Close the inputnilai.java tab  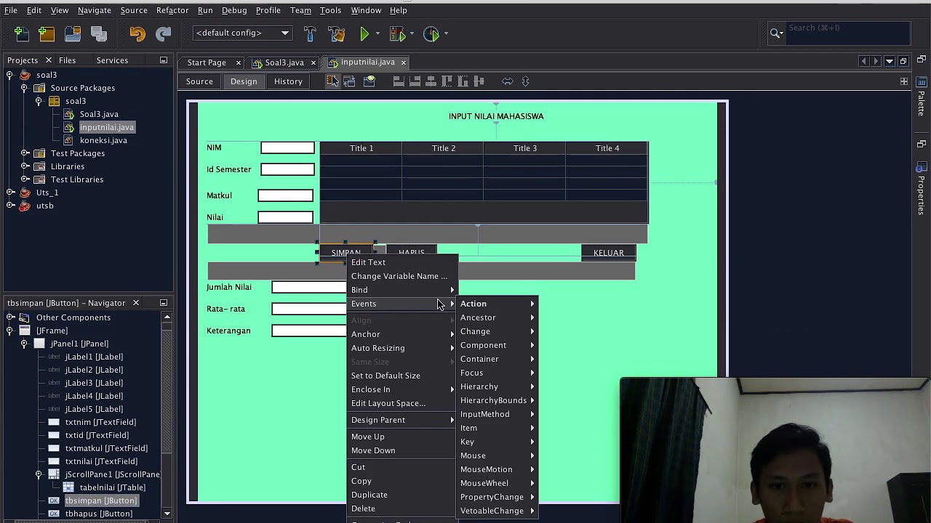pyautogui.click(x=403, y=62)
